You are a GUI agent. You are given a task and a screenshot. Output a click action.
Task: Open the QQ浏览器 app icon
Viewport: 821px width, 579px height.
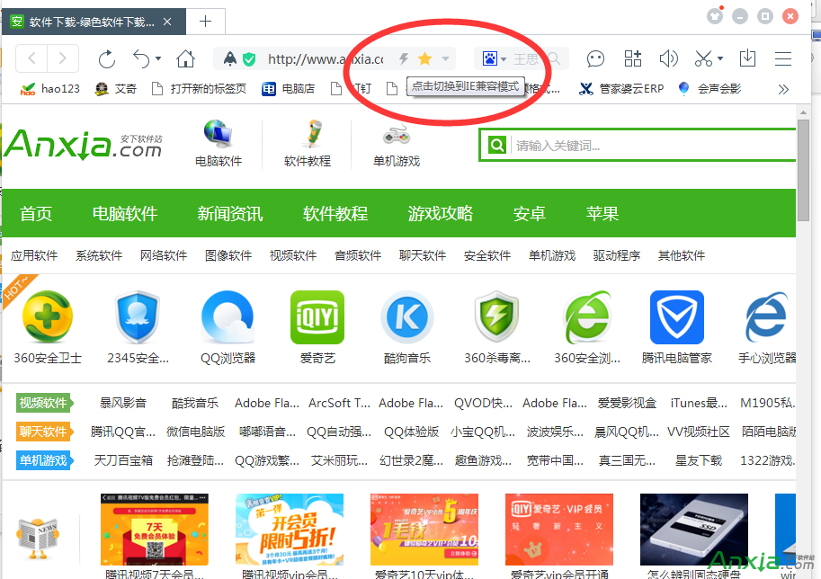[x=228, y=317]
